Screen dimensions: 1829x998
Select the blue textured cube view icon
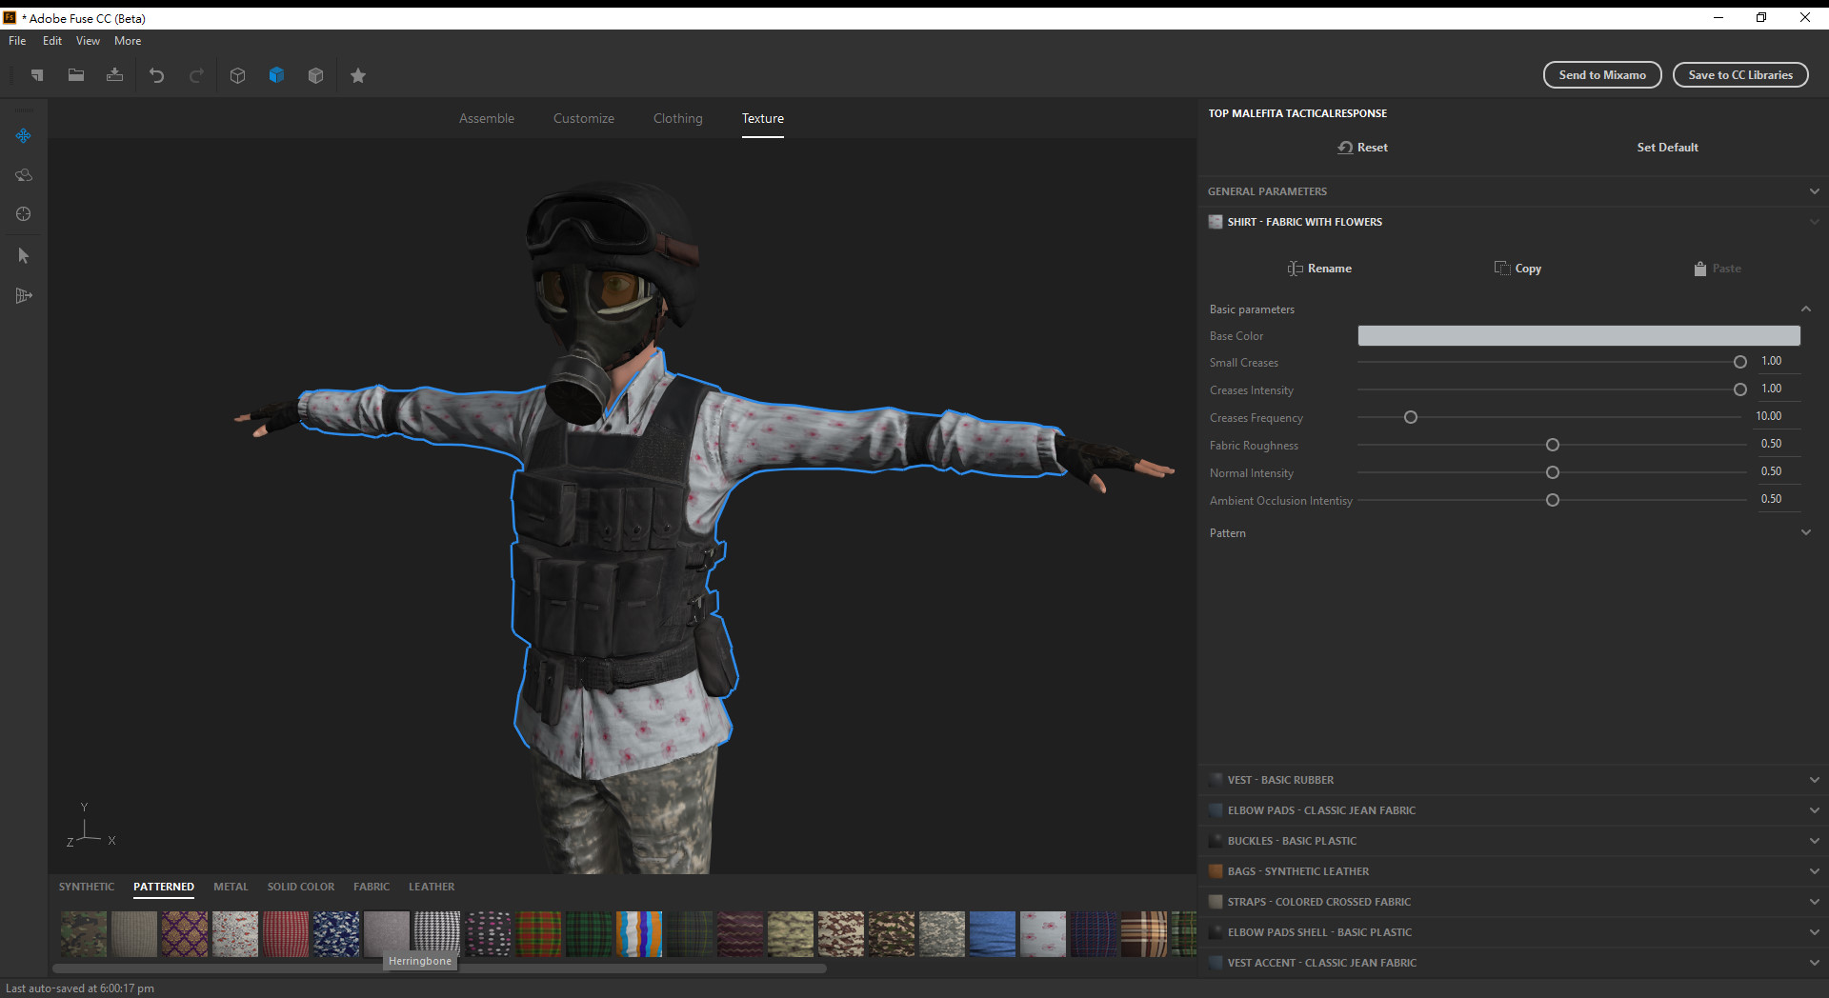276,75
